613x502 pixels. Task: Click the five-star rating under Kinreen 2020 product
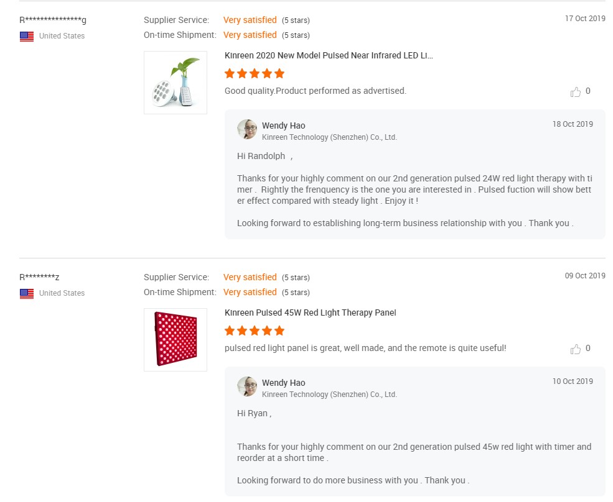pos(255,73)
